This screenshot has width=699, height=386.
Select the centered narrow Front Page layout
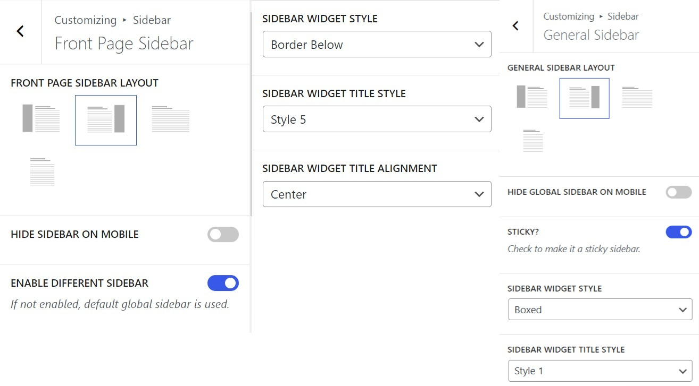tap(41, 171)
